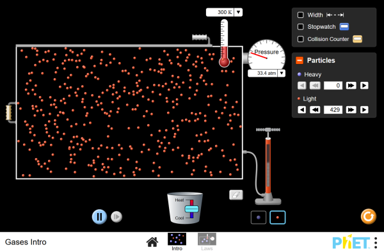The height and width of the screenshot is (252, 384).
Task: Click the orange reset all button
Action: (x=369, y=217)
